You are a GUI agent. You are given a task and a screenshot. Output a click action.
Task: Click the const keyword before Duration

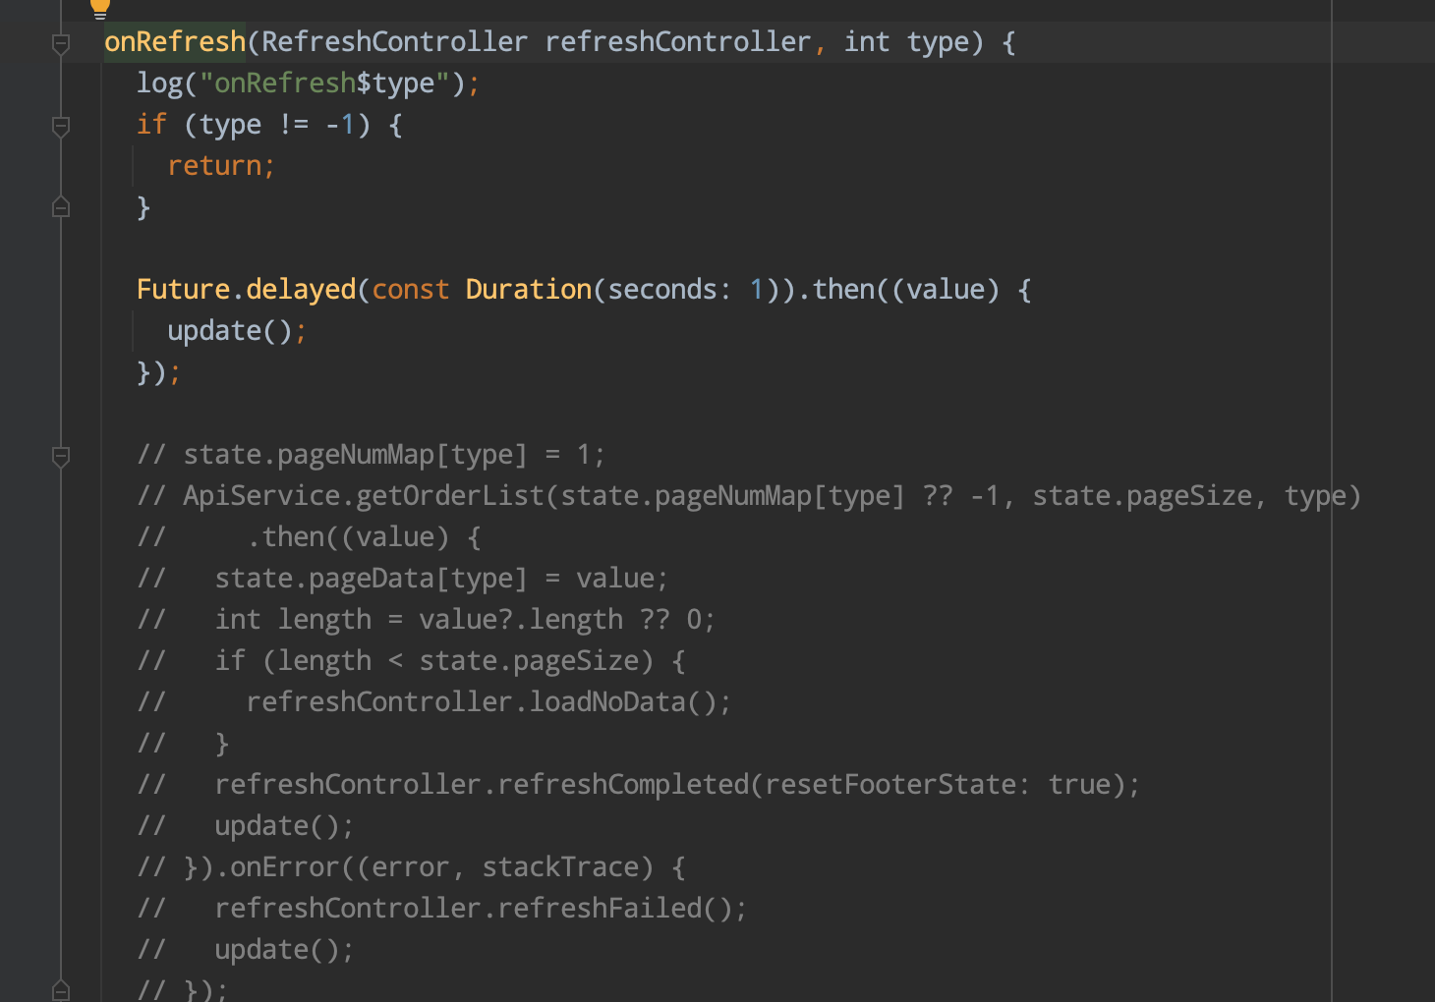pos(410,288)
